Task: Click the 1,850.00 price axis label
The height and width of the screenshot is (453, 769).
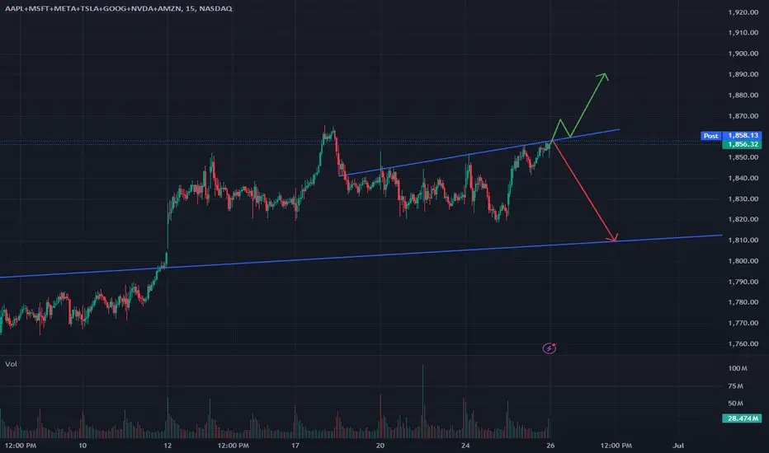Action: pyautogui.click(x=743, y=157)
